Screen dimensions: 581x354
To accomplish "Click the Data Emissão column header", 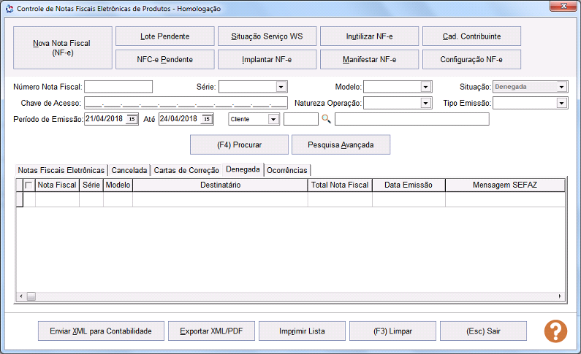I will 409,185.
